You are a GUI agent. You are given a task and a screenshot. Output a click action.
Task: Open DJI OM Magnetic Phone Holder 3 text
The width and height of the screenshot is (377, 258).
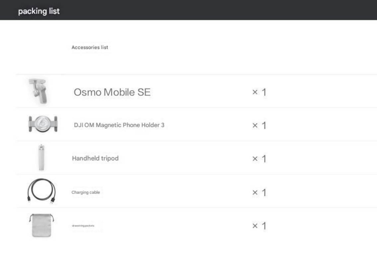(119, 125)
